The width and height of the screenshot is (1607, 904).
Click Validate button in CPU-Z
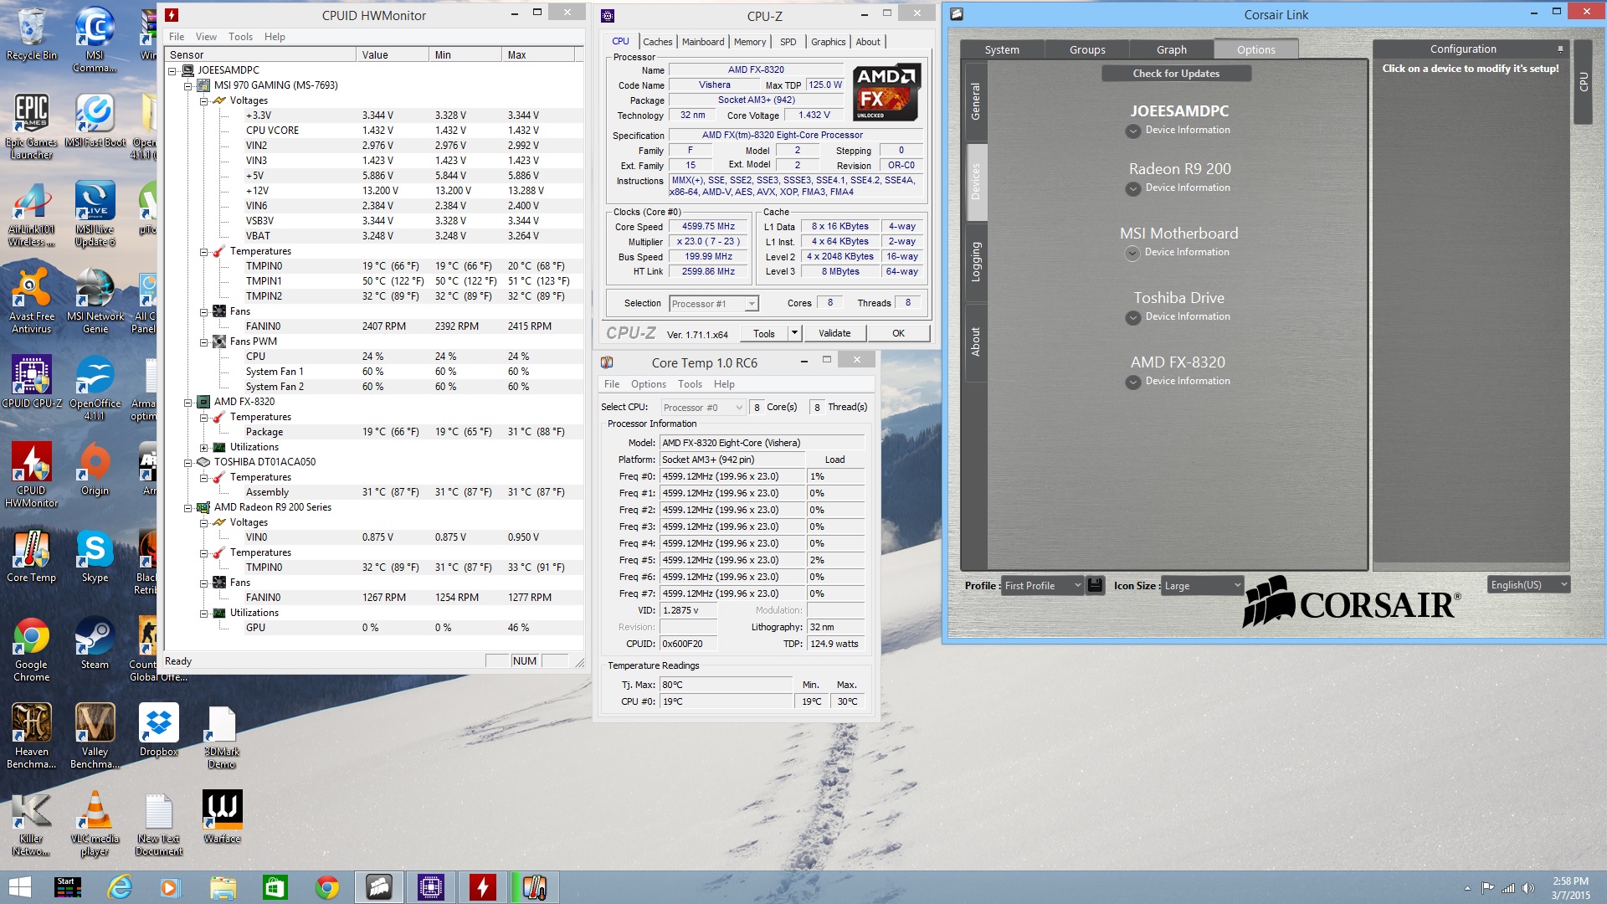click(834, 333)
